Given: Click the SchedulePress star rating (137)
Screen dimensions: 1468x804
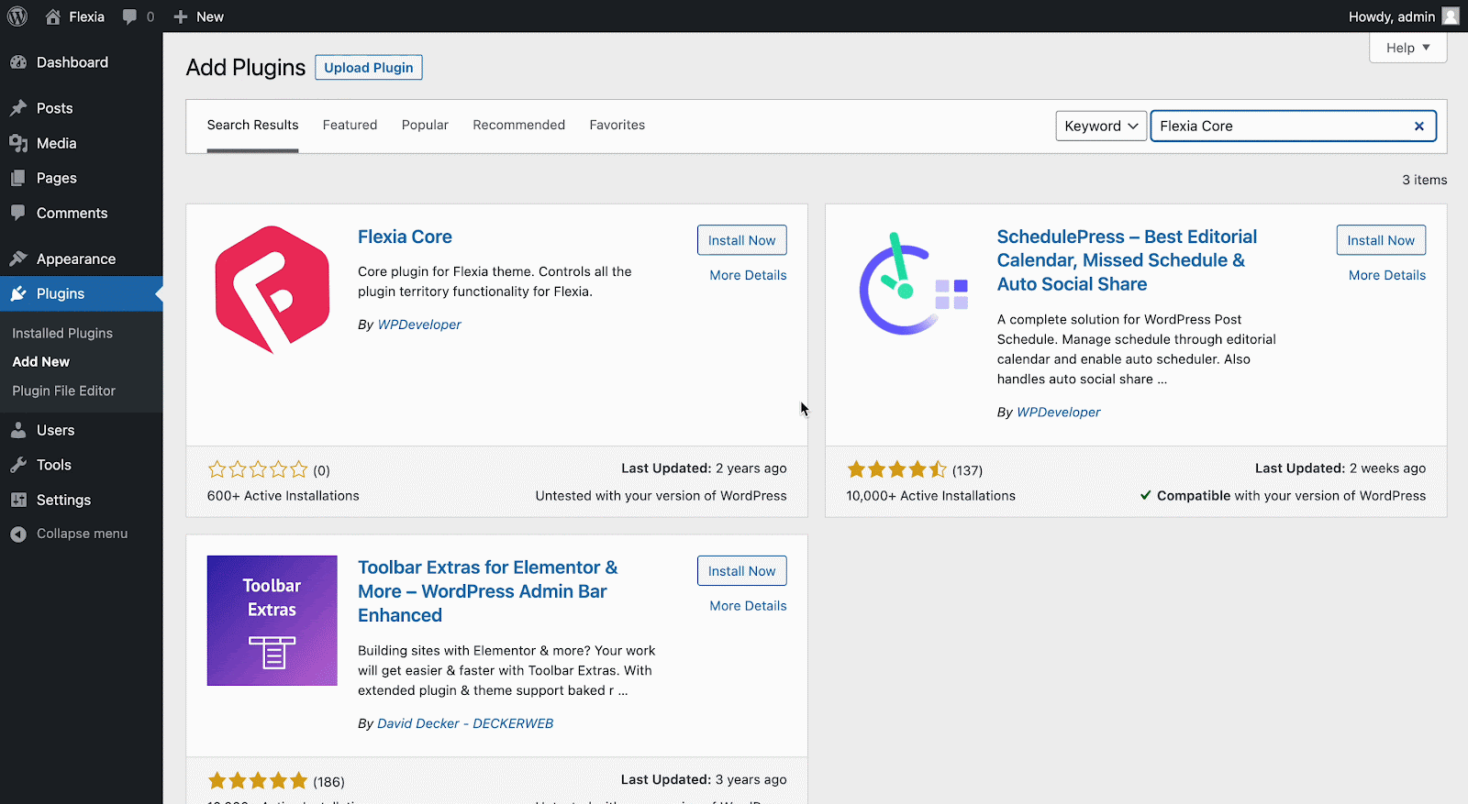Looking at the screenshot, I should (x=896, y=470).
